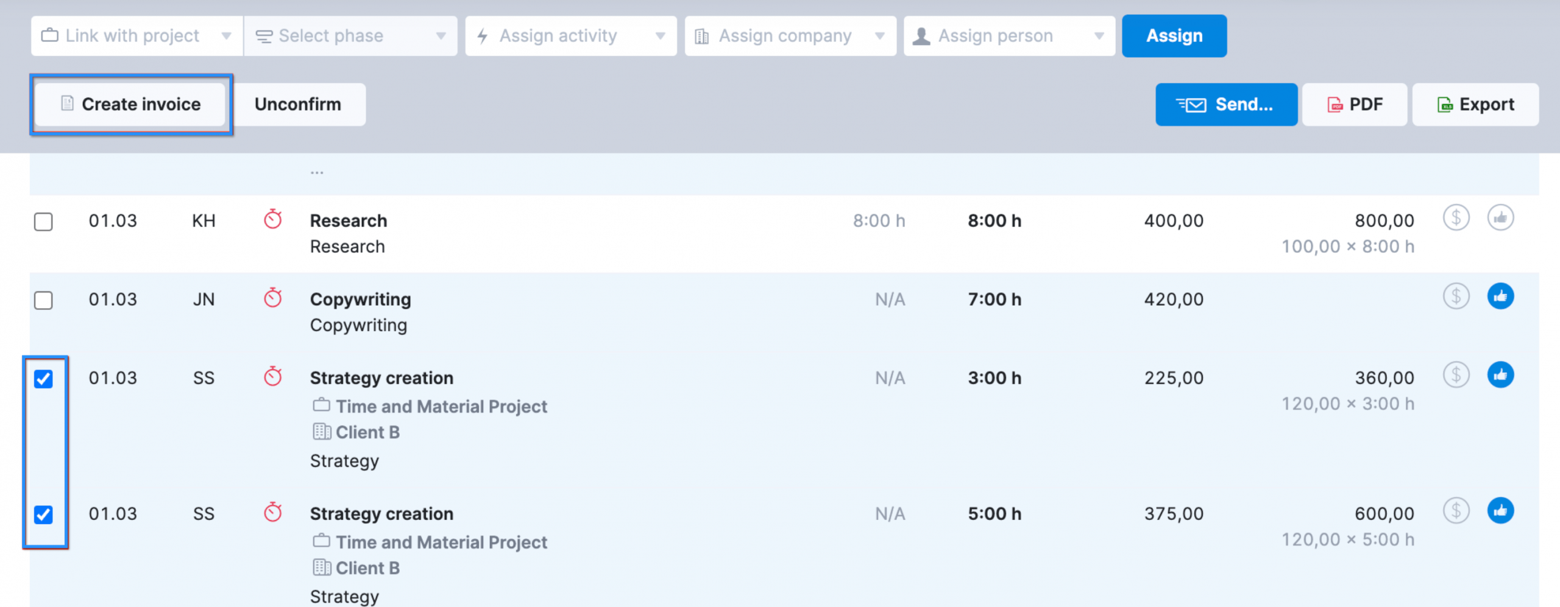Open the Assign activity dropdown
This screenshot has height=607, width=1560.
(x=570, y=36)
